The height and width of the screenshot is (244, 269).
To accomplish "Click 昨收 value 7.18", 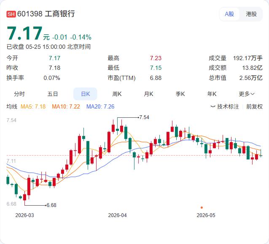I will point(54,68).
